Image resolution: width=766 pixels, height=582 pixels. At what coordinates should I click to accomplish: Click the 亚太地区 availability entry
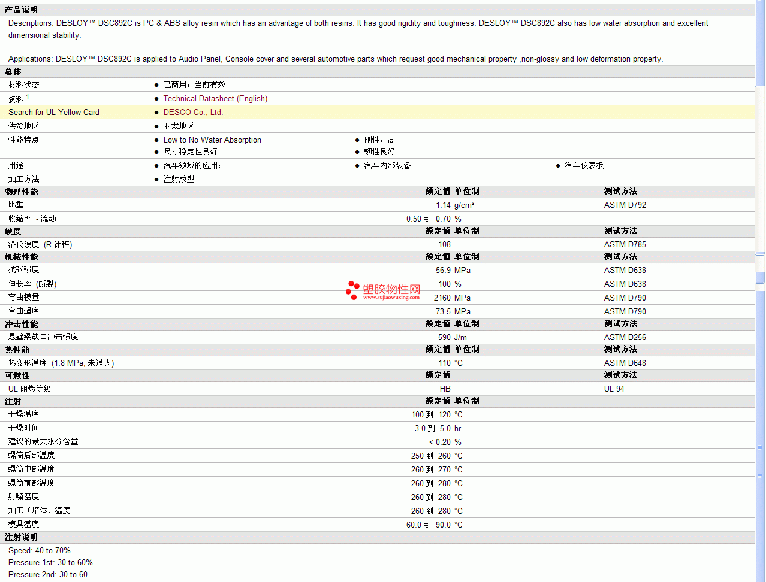[x=179, y=126]
